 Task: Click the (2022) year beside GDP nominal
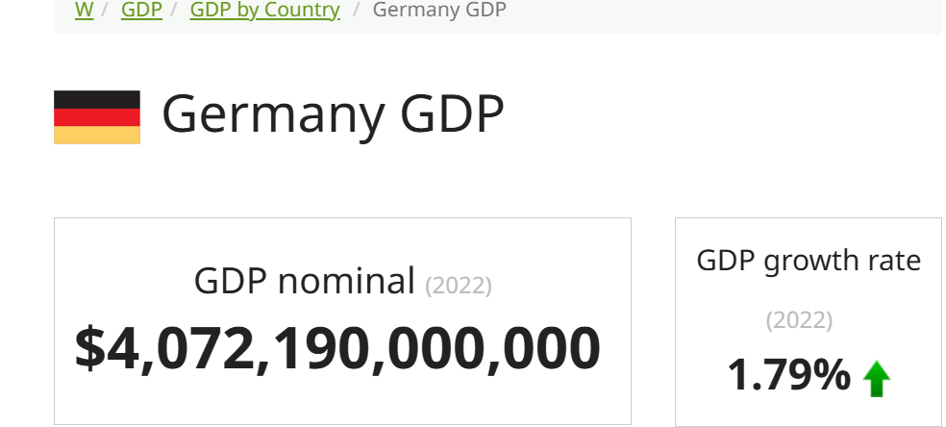coord(459,286)
